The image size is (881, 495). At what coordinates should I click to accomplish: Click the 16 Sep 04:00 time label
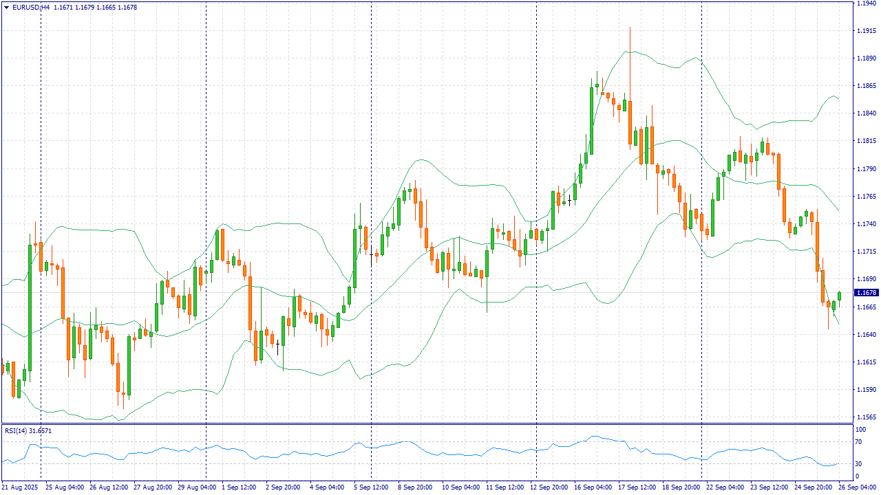[592, 487]
